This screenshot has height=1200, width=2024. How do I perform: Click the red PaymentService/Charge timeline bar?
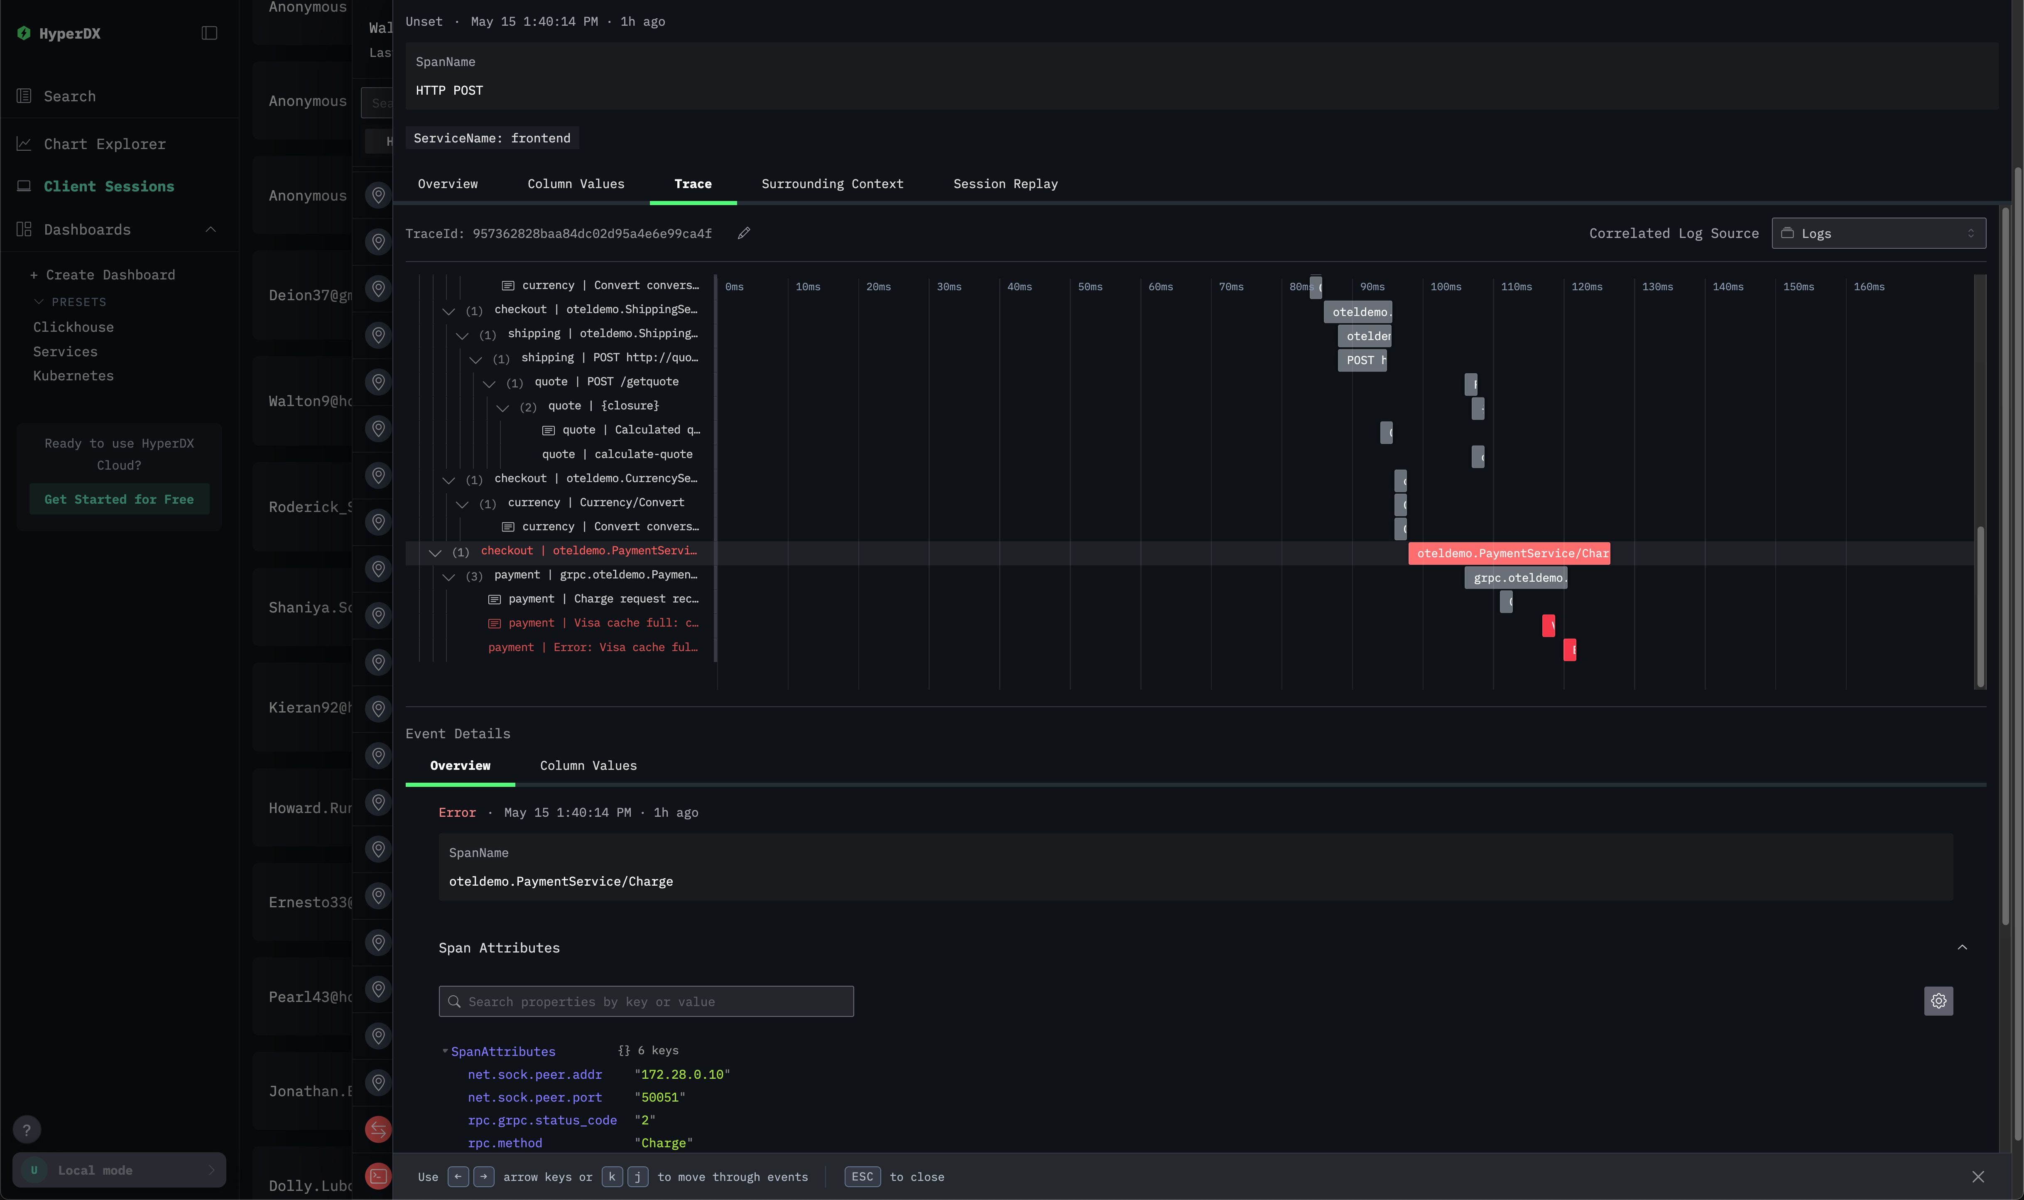coord(1508,554)
